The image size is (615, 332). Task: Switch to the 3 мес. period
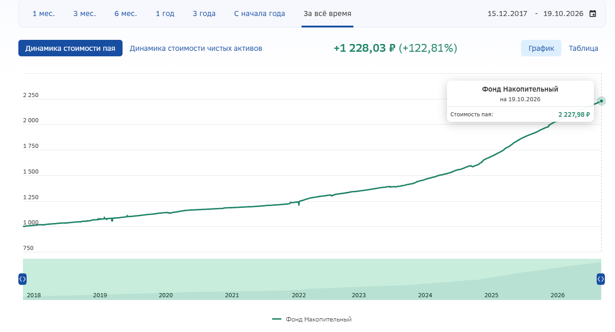[85, 14]
